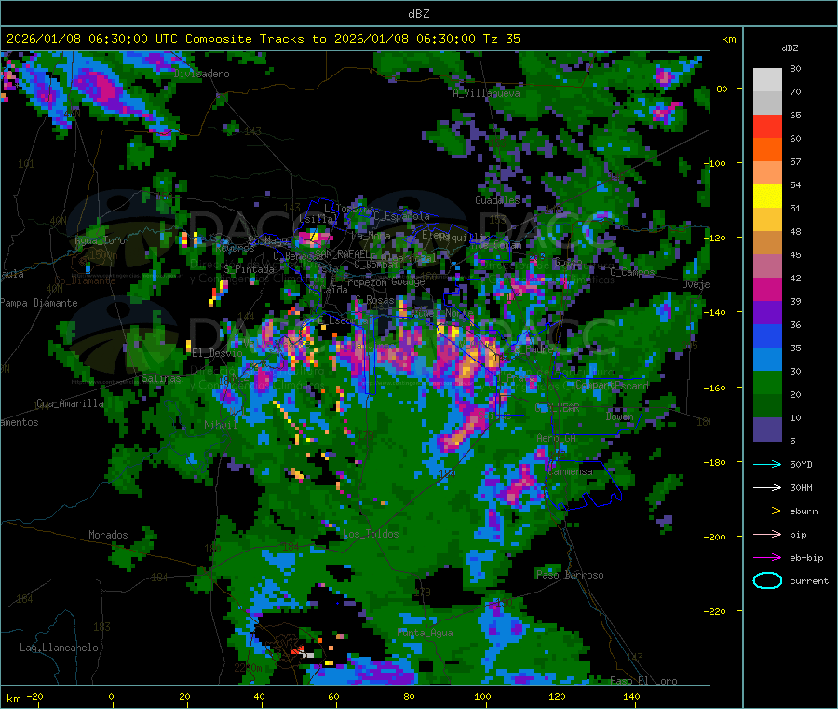Click the Goudge map label

point(408,281)
